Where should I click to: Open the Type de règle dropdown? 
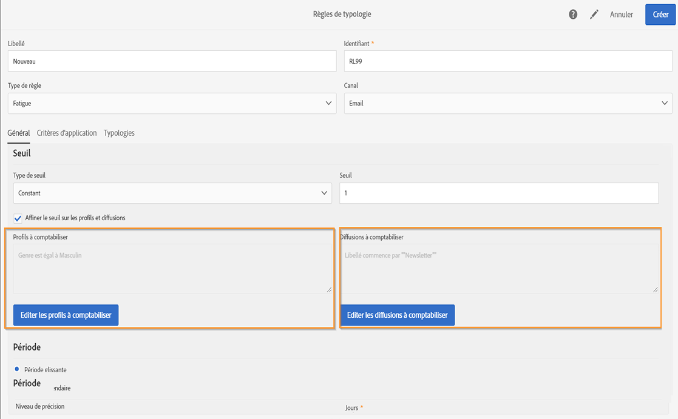172,104
